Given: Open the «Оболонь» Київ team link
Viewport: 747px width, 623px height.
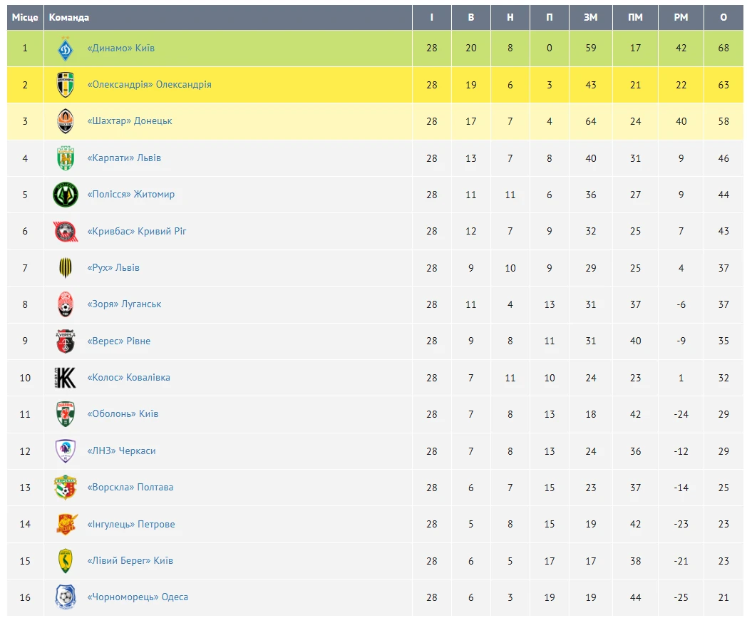Looking at the screenshot, I should point(123,414).
